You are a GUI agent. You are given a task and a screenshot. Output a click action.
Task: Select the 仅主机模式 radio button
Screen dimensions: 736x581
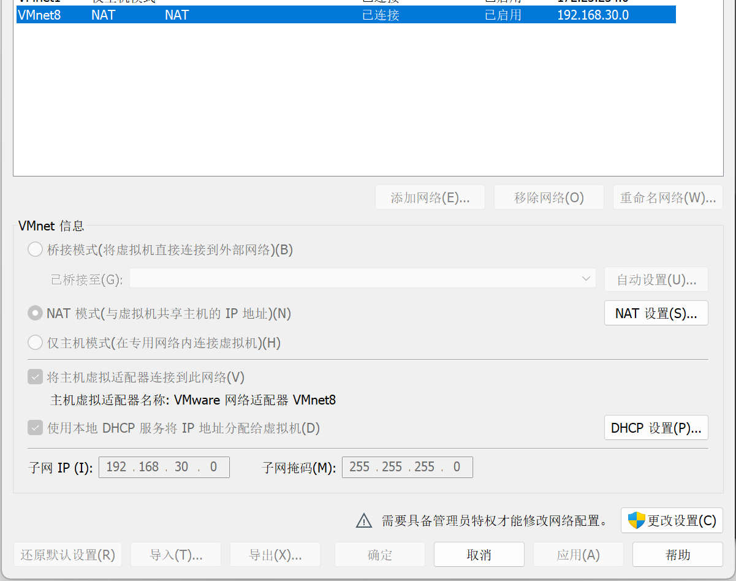pyautogui.click(x=36, y=343)
